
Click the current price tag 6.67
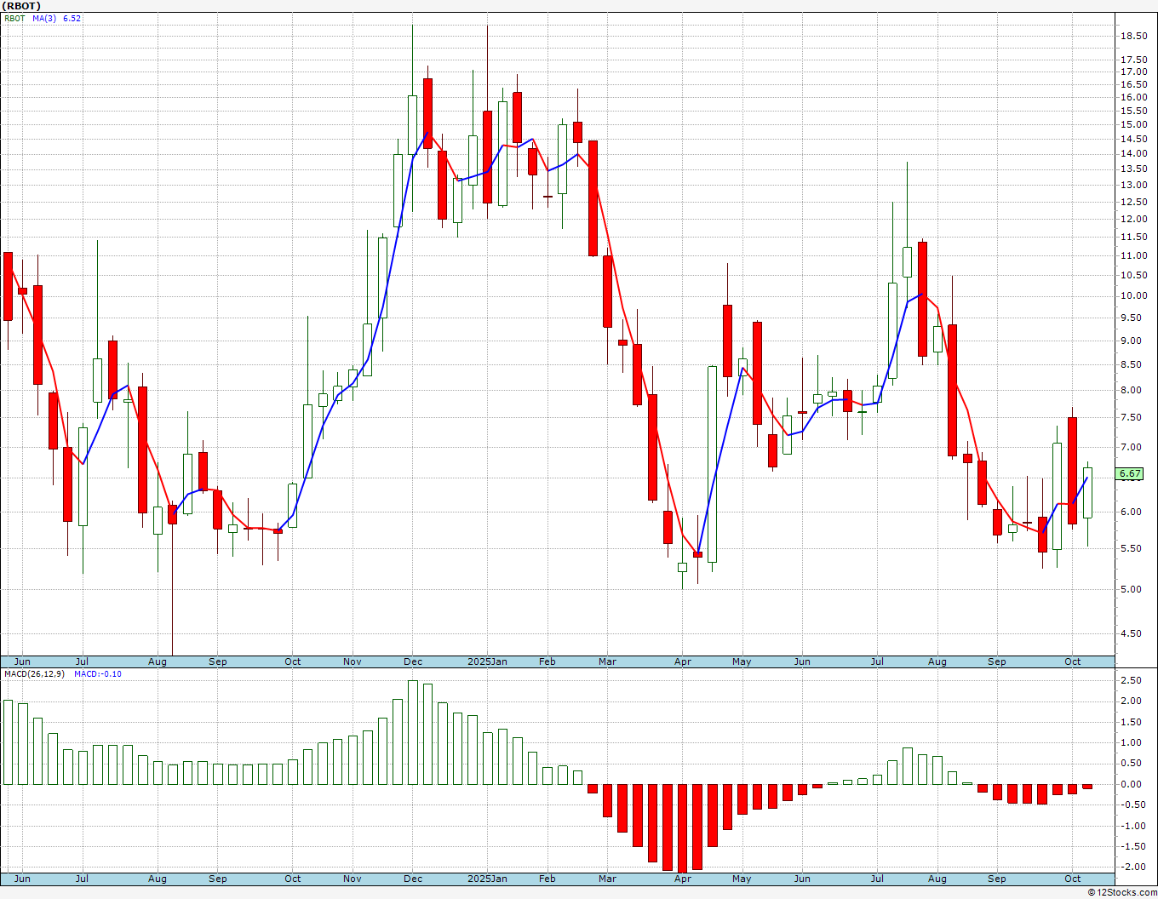click(x=1130, y=473)
